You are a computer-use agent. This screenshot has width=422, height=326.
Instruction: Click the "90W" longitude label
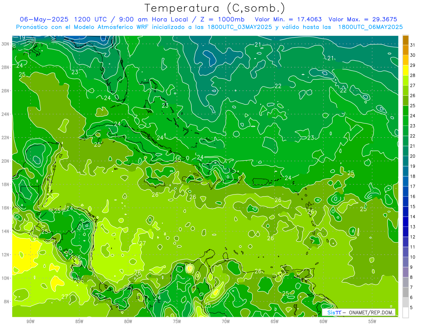click(x=30, y=321)
